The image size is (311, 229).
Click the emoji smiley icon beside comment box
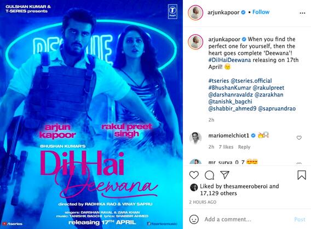194,219
